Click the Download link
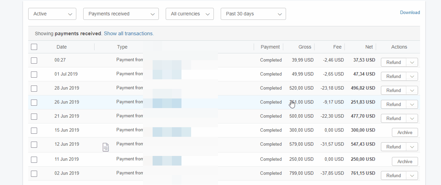 point(410,12)
